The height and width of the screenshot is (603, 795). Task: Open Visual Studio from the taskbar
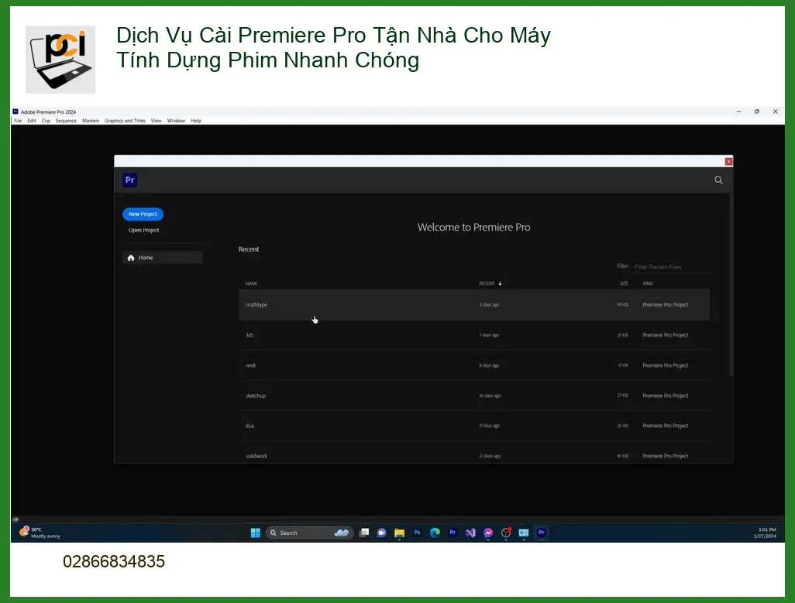(470, 533)
